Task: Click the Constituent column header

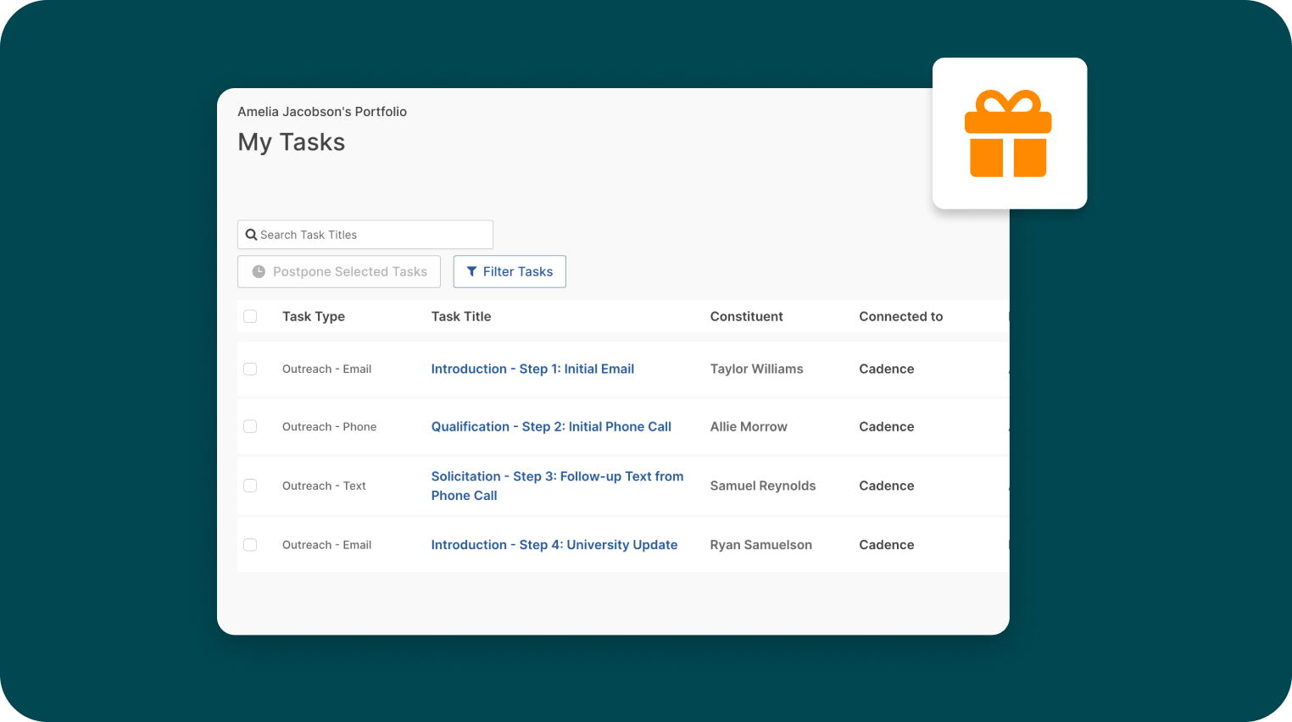Action: (x=746, y=316)
